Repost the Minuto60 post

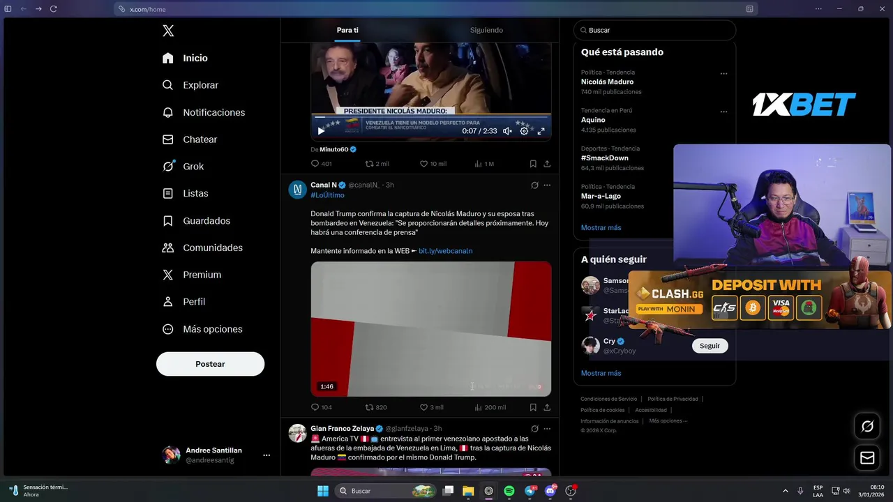(377, 164)
